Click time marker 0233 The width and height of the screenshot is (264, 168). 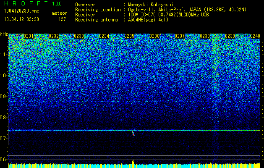click(79, 36)
